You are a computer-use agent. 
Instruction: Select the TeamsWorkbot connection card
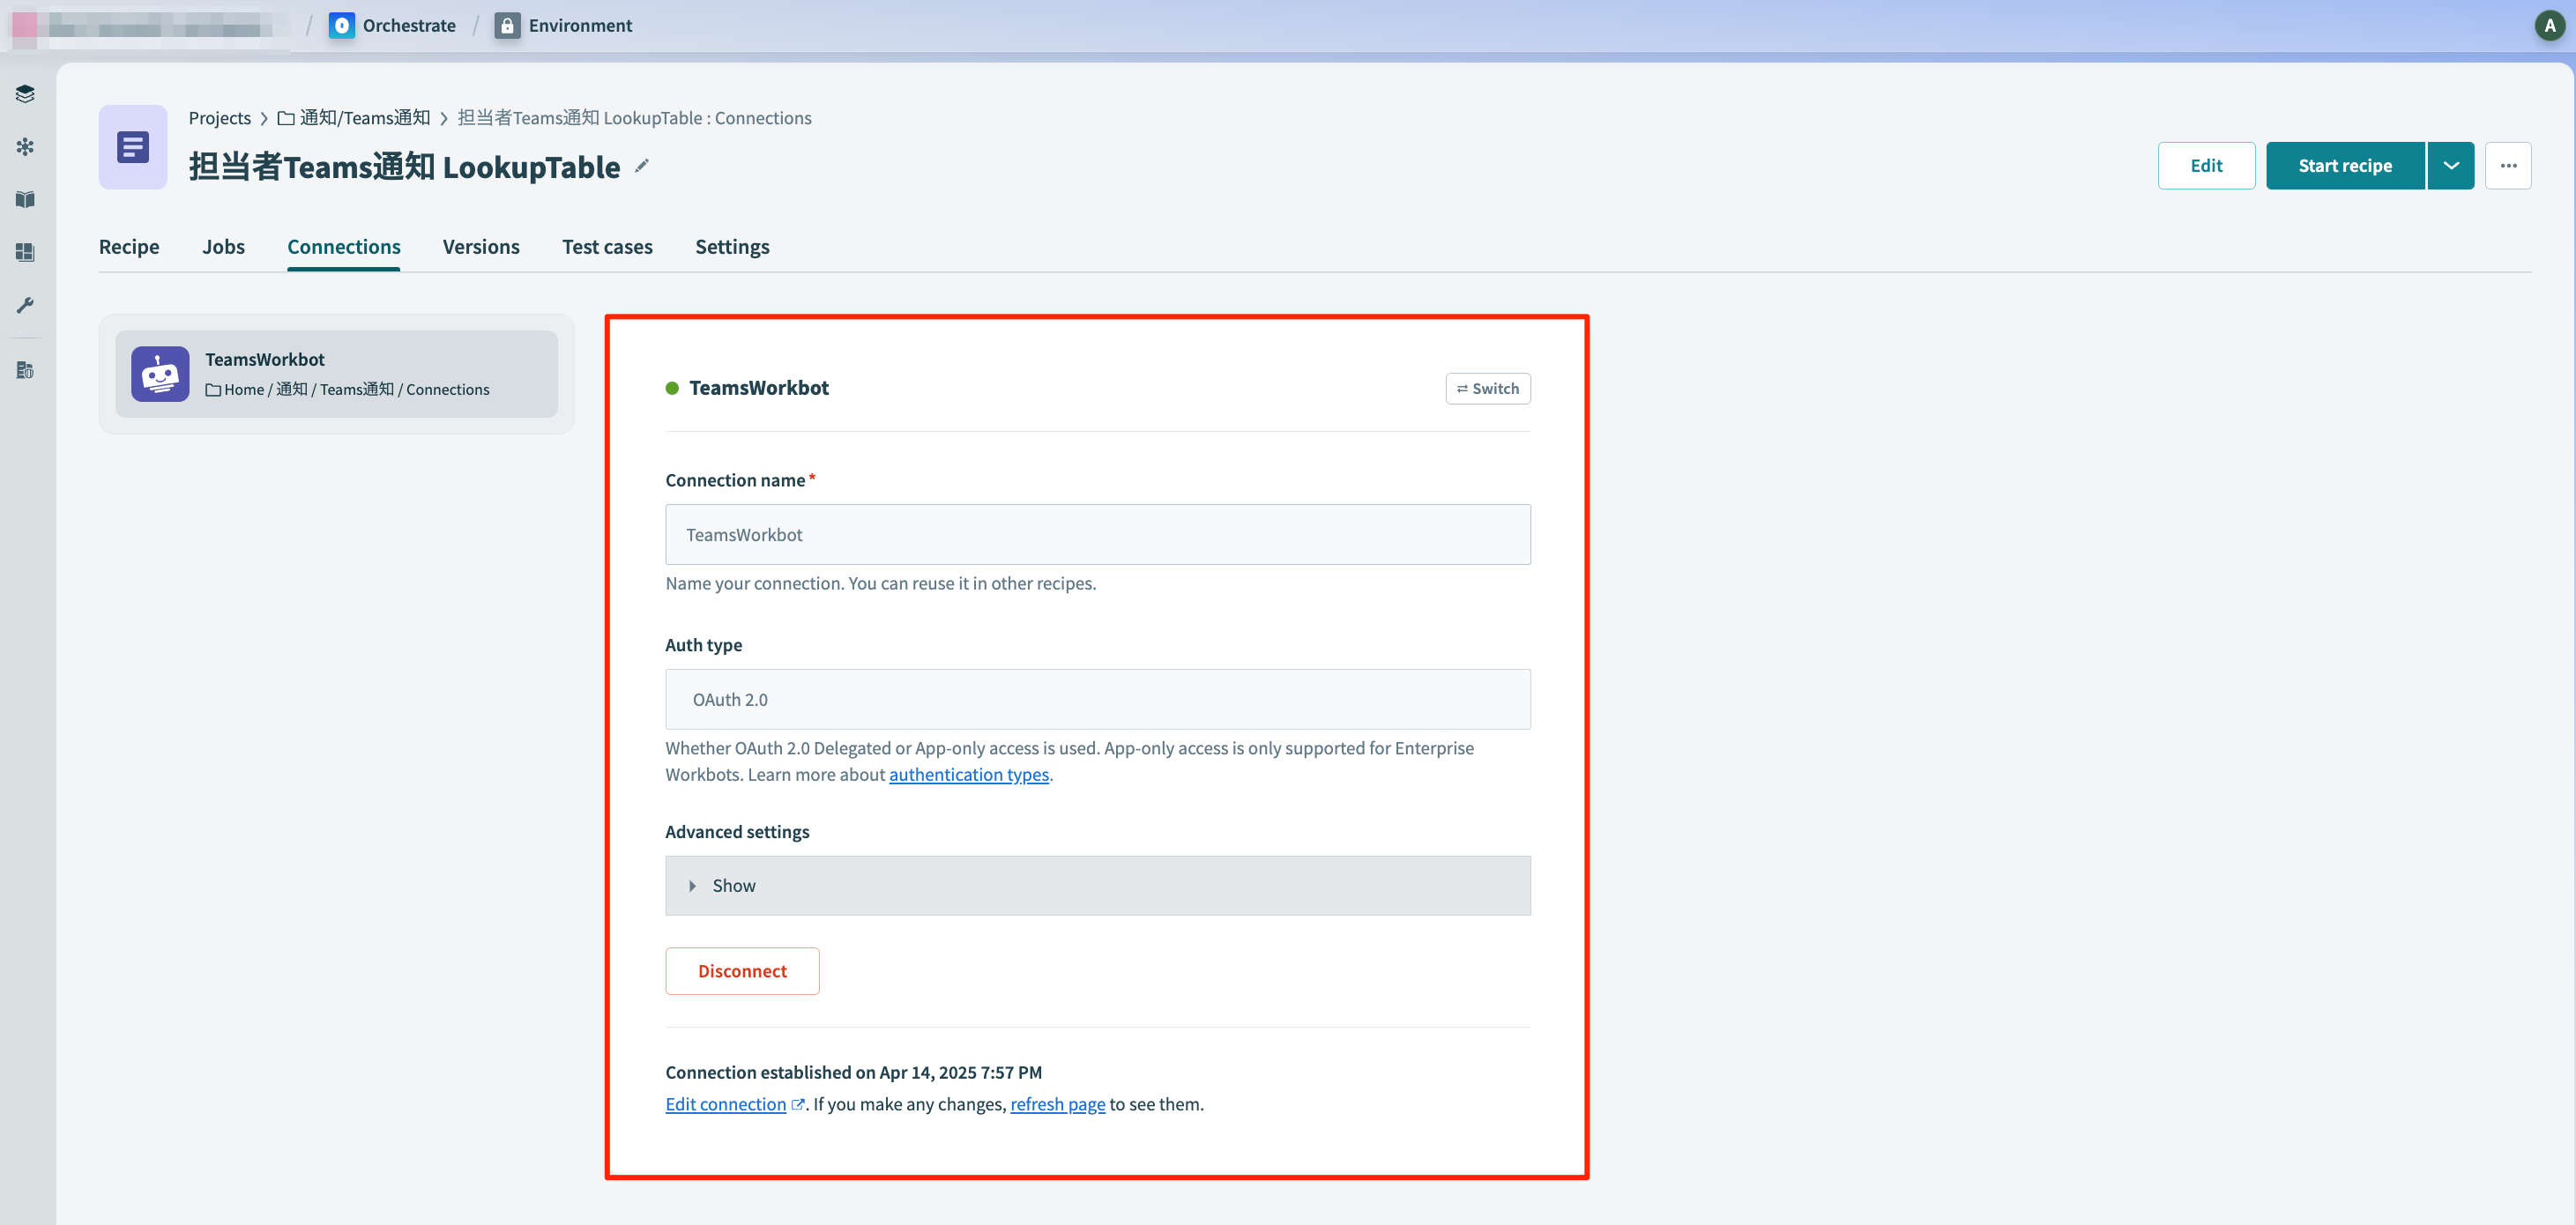click(x=336, y=374)
